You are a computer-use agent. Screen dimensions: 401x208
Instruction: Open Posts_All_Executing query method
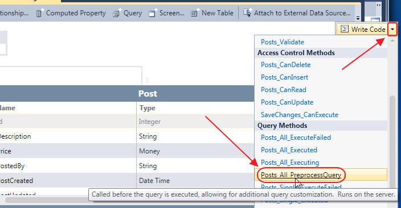tap(290, 163)
